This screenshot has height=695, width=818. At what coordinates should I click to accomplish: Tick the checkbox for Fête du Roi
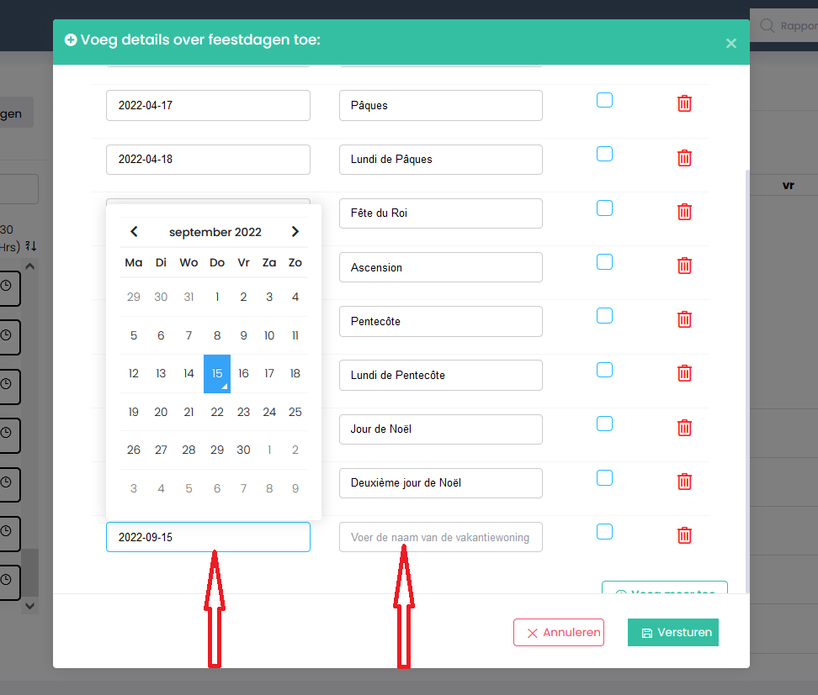point(604,208)
